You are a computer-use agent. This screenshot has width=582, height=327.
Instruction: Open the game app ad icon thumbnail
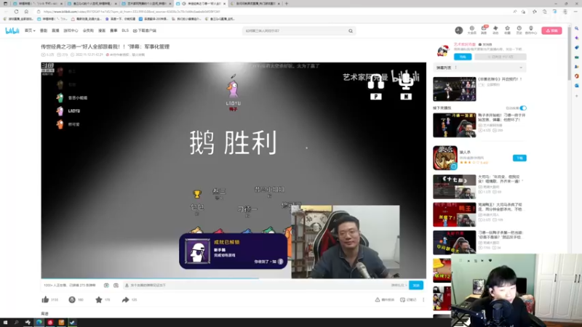(445, 158)
